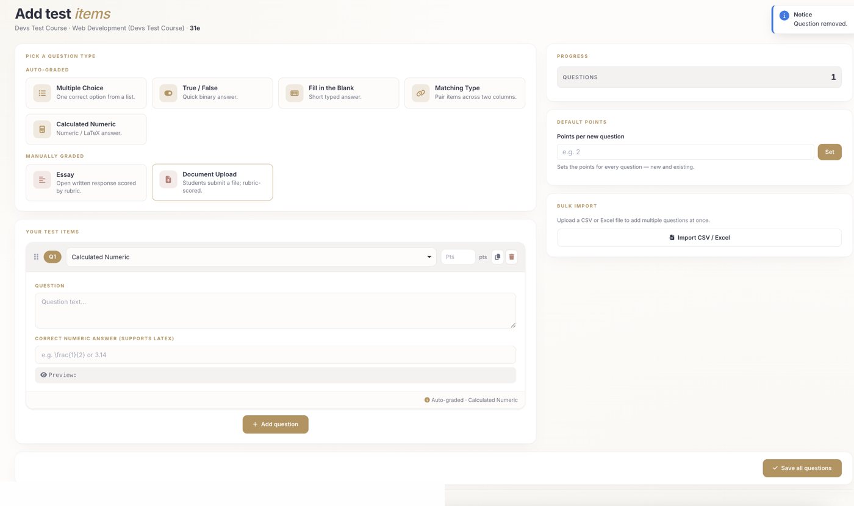Delete question Q1 with the trash icon
854x506 pixels.
click(x=512, y=257)
